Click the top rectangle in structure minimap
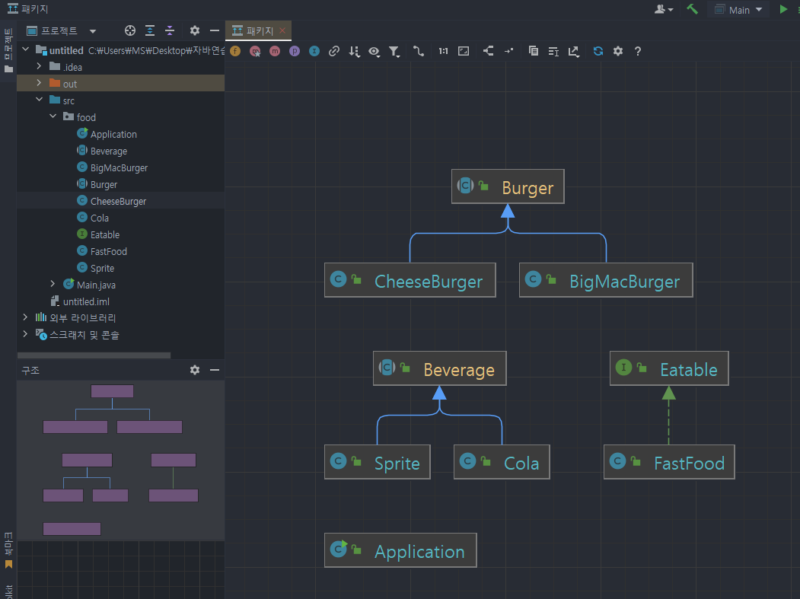The image size is (800, 599). coord(112,391)
